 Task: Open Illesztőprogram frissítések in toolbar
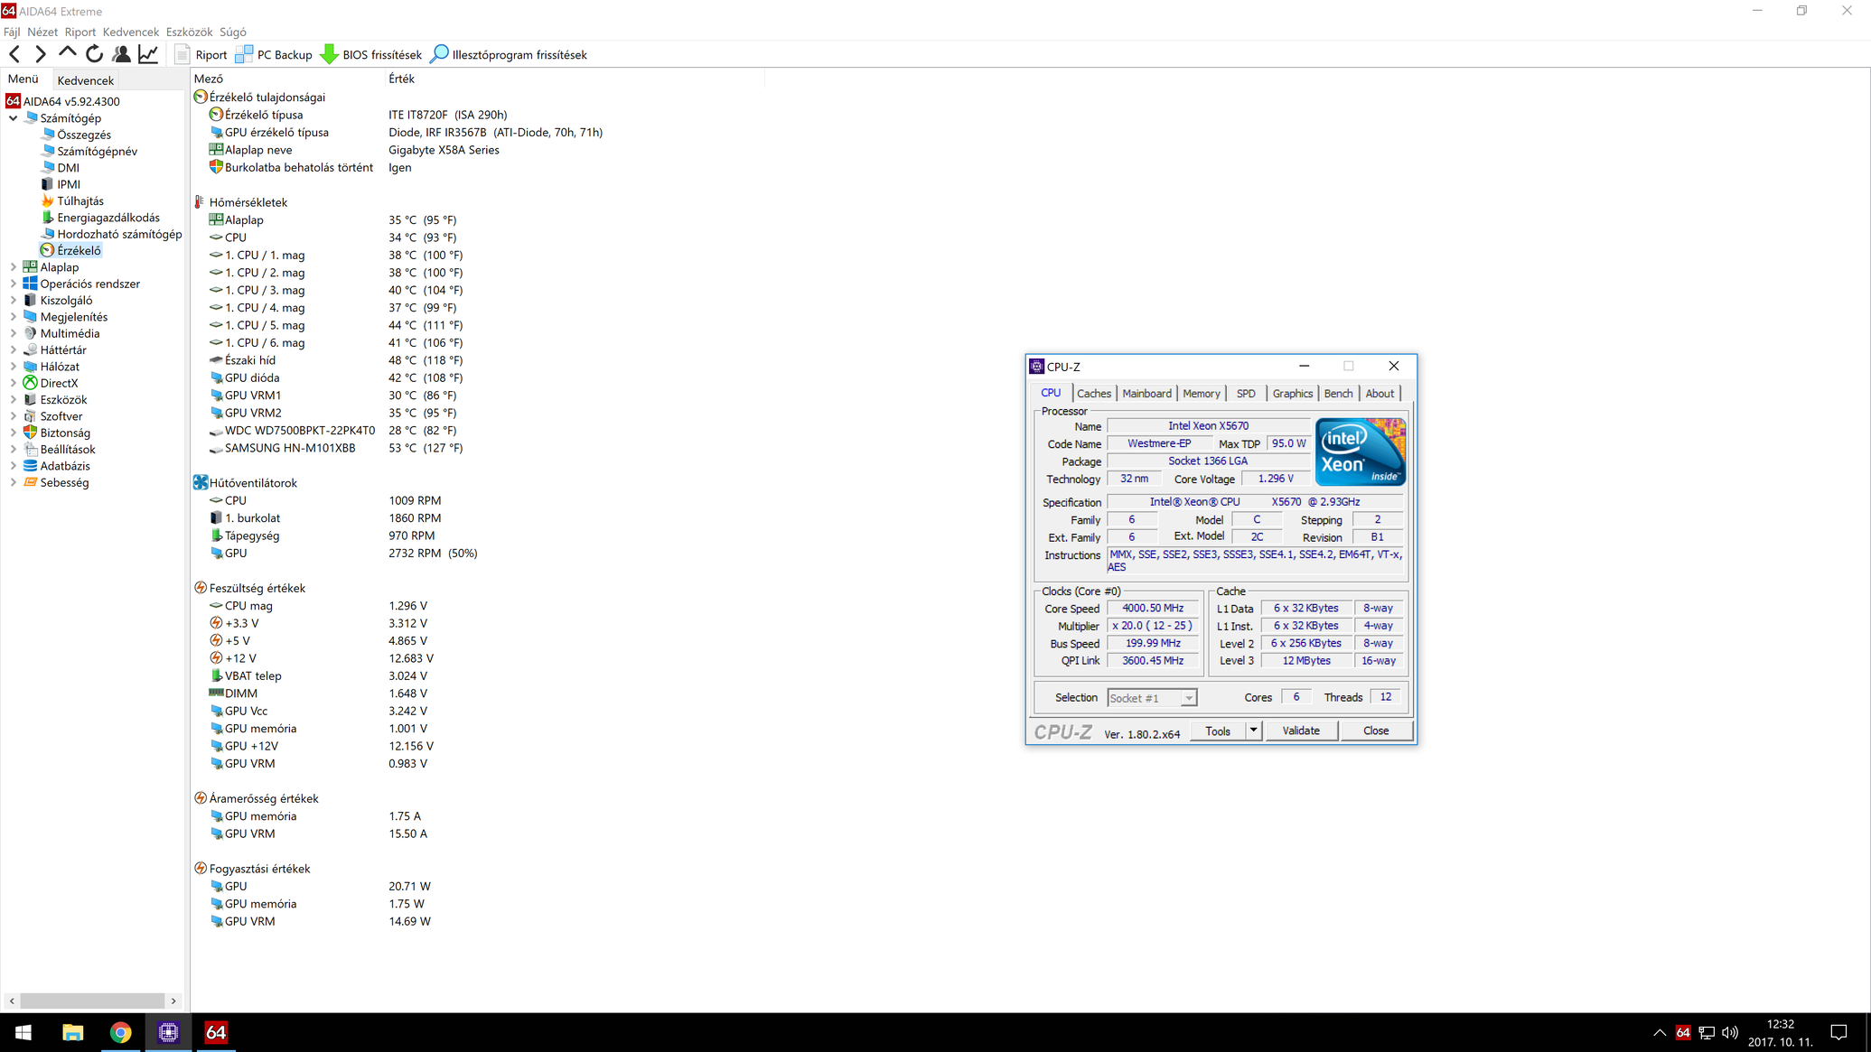point(510,54)
